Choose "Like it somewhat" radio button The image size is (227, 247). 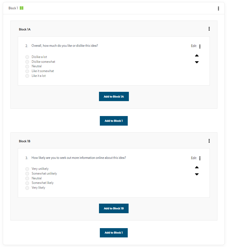(x=27, y=71)
